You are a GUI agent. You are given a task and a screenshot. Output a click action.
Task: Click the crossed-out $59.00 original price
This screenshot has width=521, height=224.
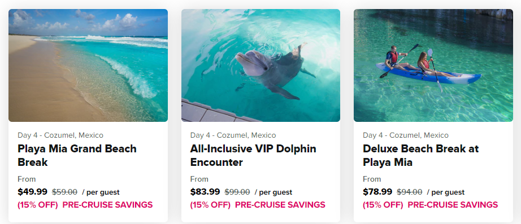(65, 192)
